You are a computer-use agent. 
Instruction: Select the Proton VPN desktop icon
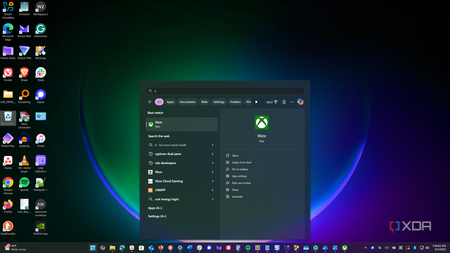tap(24, 53)
